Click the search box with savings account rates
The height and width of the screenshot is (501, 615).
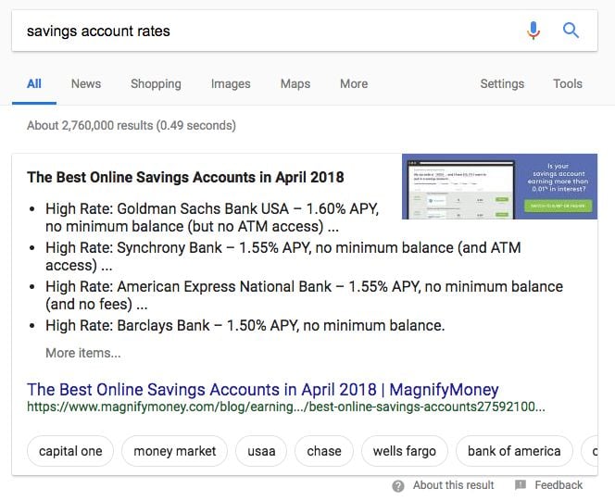259,31
